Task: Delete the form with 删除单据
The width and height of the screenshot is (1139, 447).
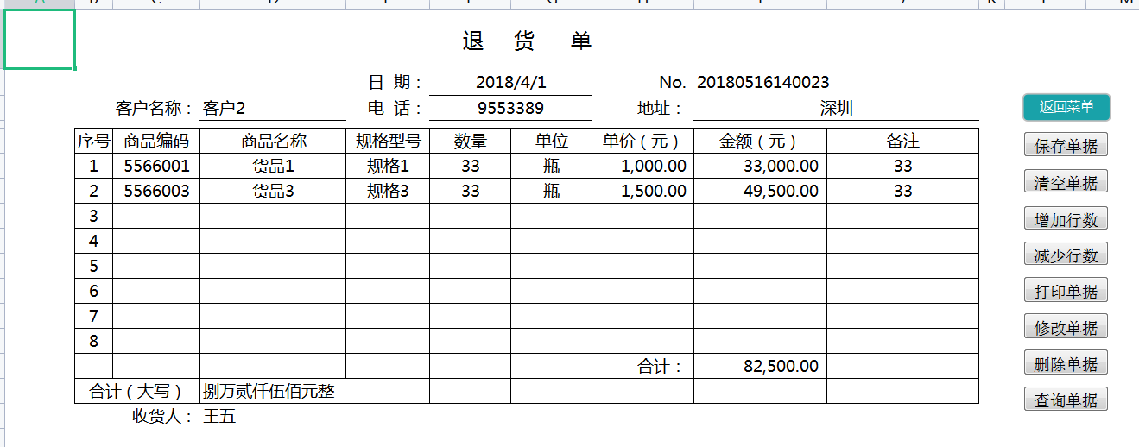Action: pyautogui.click(x=1066, y=364)
